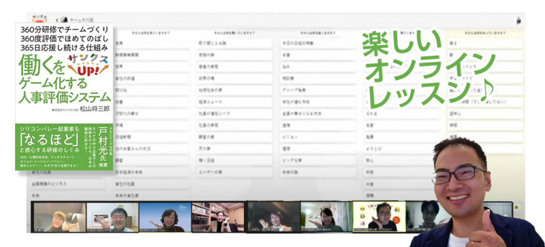Select the blonde-haired woman's video tile
The width and height of the screenshot is (545, 247).
click(60, 217)
